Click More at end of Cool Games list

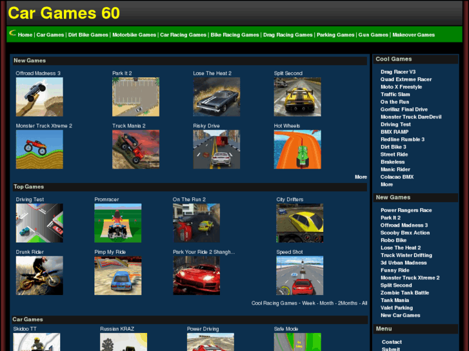click(386, 184)
